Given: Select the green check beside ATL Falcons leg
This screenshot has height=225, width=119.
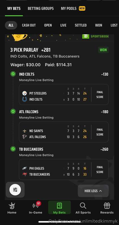Looking at the screenshot, I should point(13,111).
